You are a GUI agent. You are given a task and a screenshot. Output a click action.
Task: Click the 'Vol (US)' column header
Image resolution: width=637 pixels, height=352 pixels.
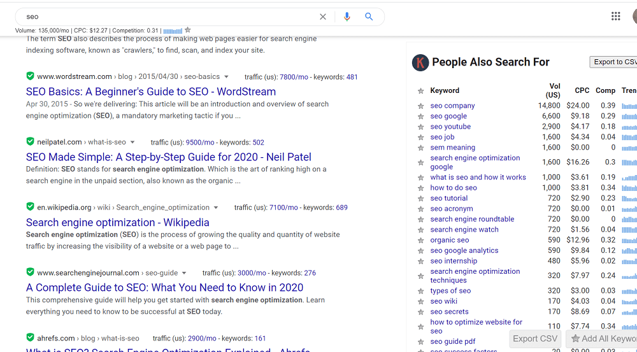pos(552,90)
